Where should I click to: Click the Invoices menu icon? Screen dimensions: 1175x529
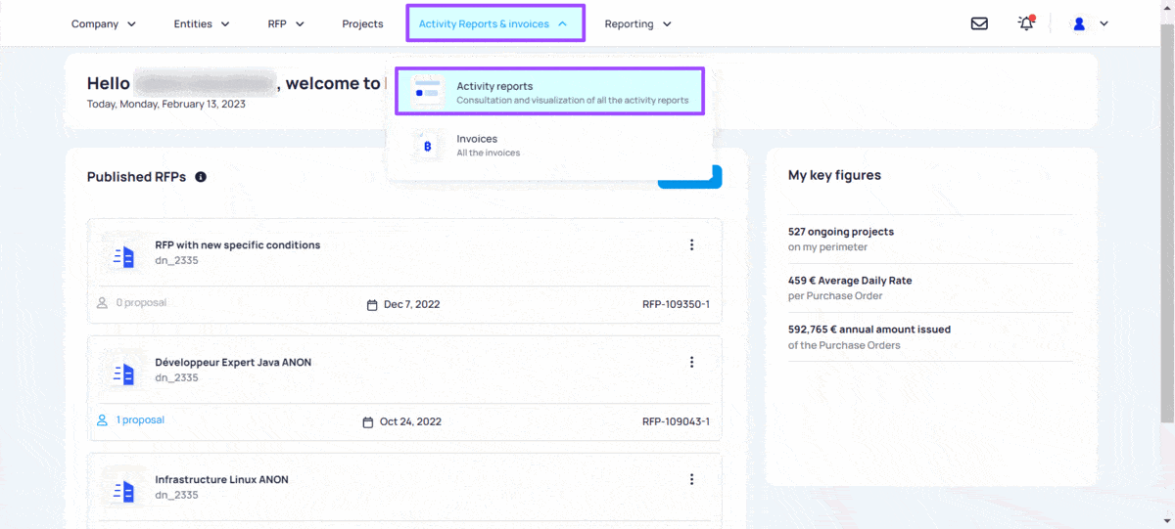click(x=427, y=146)
